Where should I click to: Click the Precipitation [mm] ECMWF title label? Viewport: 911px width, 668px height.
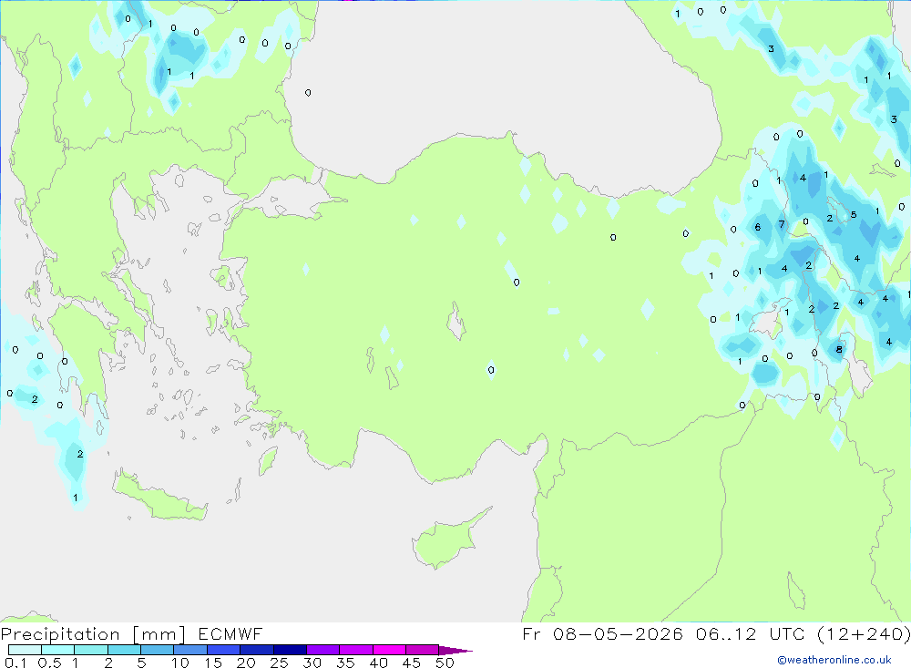(131, 634)
